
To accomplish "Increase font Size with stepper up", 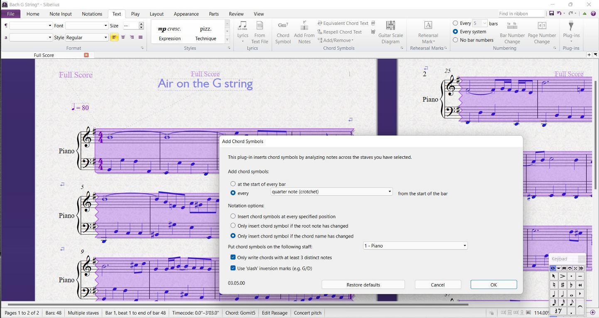I will [141, 24].
